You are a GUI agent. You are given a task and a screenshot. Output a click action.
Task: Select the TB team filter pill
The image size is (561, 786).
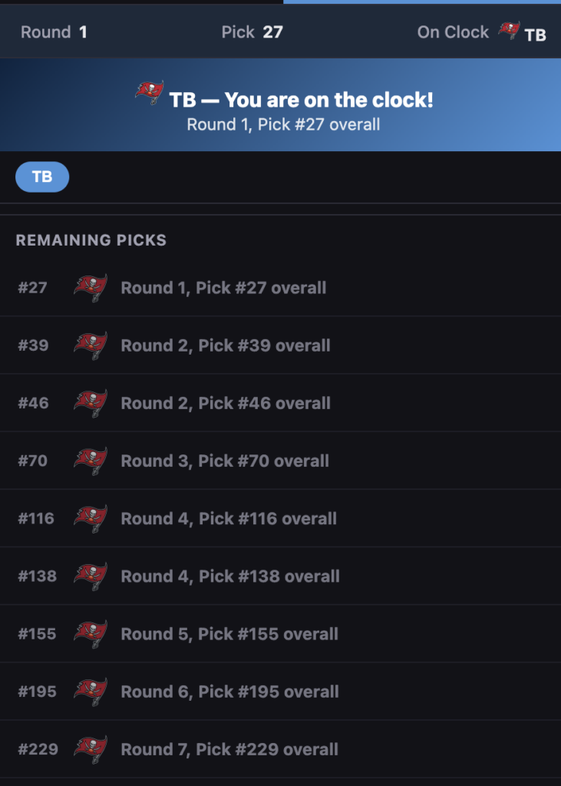pos(42,177)
